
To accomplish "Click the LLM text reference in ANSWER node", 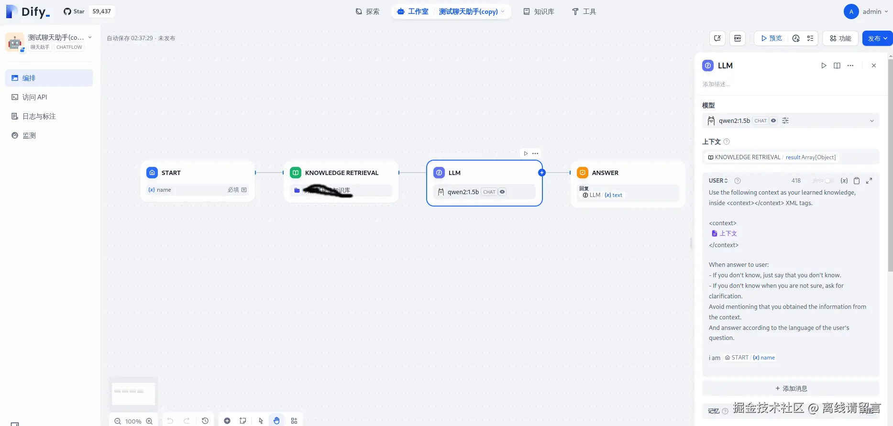I will [602, 195].
